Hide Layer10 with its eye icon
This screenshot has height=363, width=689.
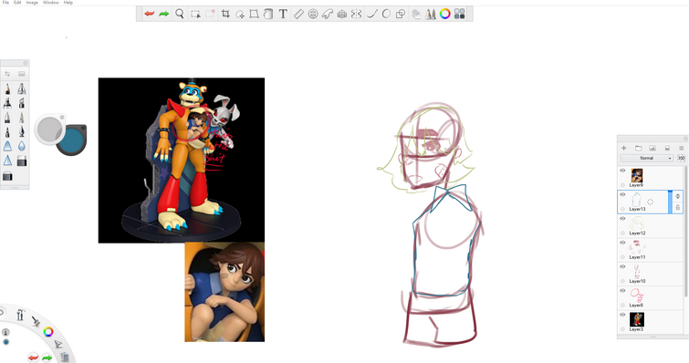click(x=622, y=267)
